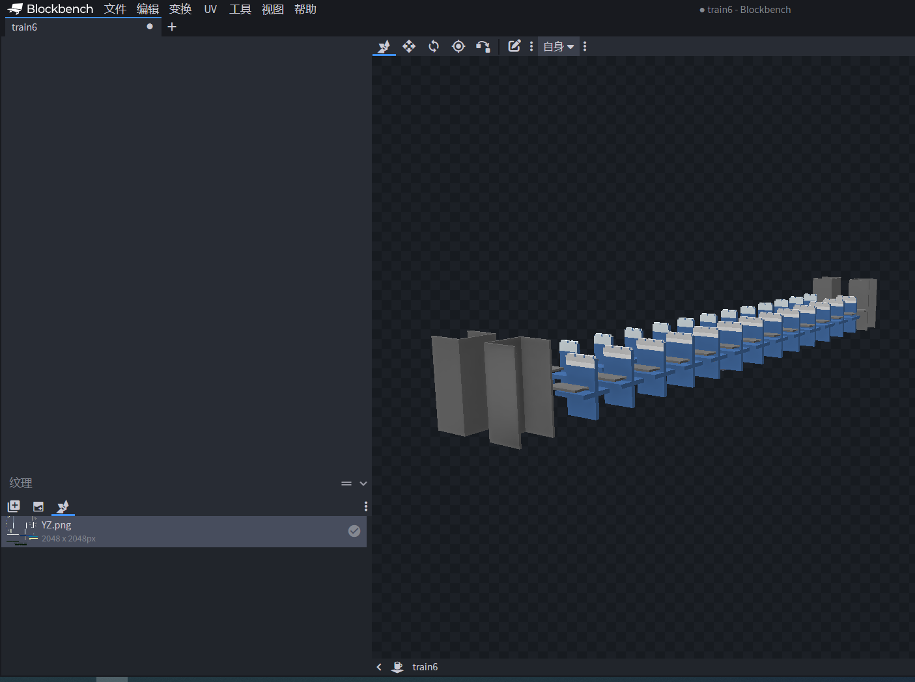Click the Blockbench logo icon
Screen dimensions: 915x682
point(15,9)
